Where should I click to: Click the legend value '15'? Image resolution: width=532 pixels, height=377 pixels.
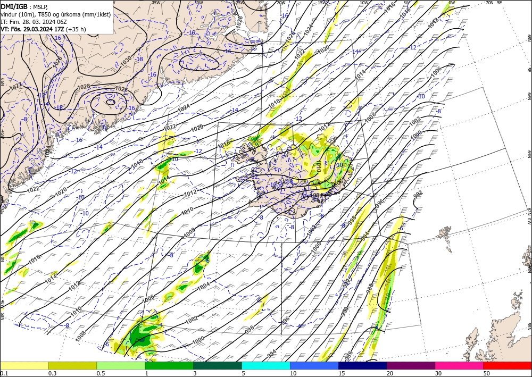point(341,373)
